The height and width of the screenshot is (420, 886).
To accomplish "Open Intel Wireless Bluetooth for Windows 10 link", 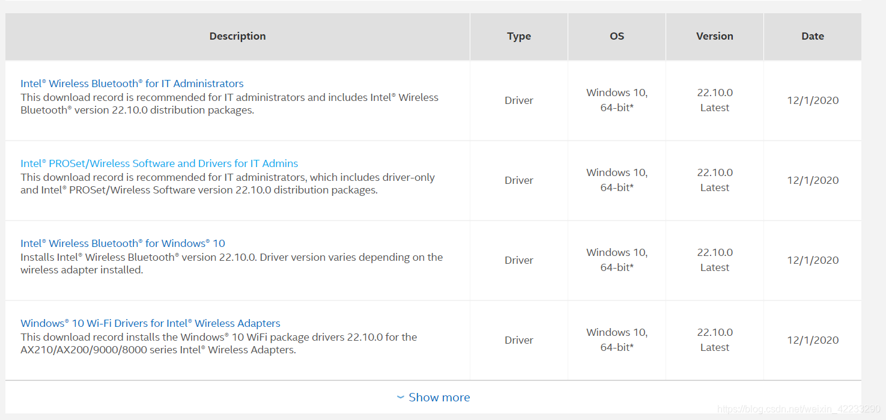I will pyautogui.click(x=123, y=243).
